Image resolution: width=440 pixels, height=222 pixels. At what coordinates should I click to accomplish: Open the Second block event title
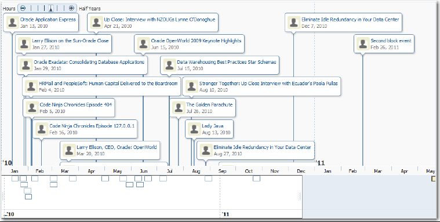coord(391,41)
